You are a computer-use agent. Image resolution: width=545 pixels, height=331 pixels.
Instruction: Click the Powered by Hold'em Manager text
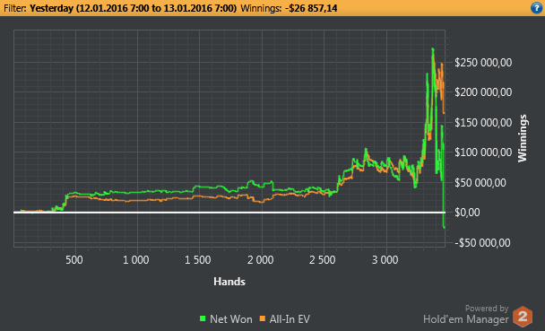(466, 314)
